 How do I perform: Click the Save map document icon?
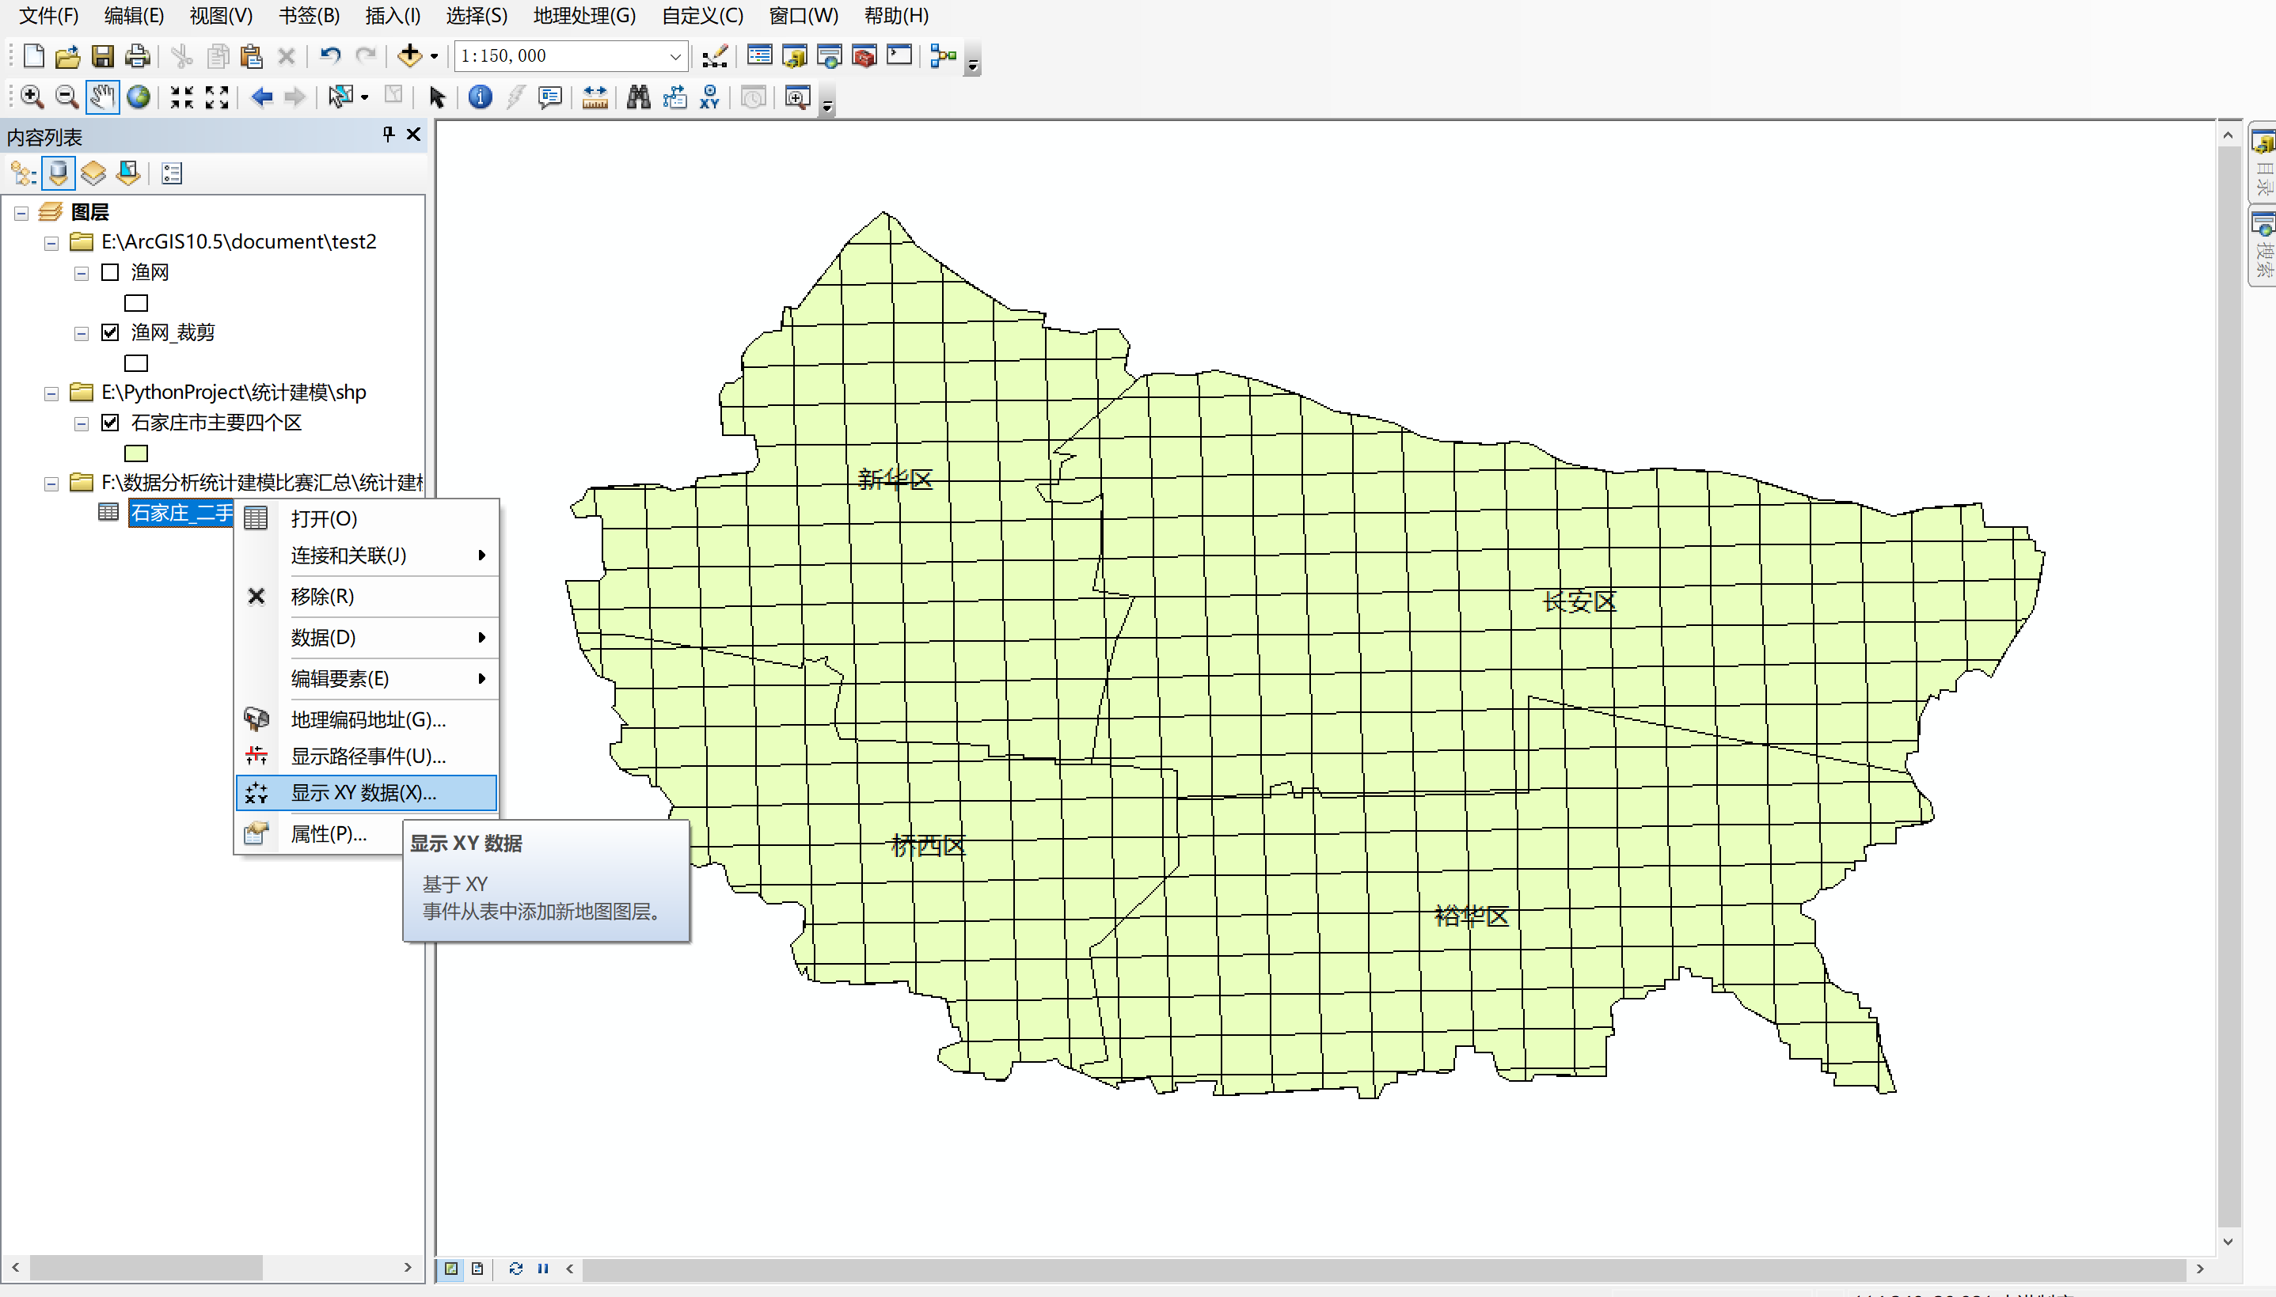tap(102, 56)
